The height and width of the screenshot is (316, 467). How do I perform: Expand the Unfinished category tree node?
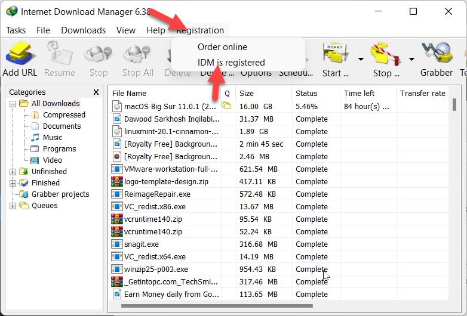13,172
